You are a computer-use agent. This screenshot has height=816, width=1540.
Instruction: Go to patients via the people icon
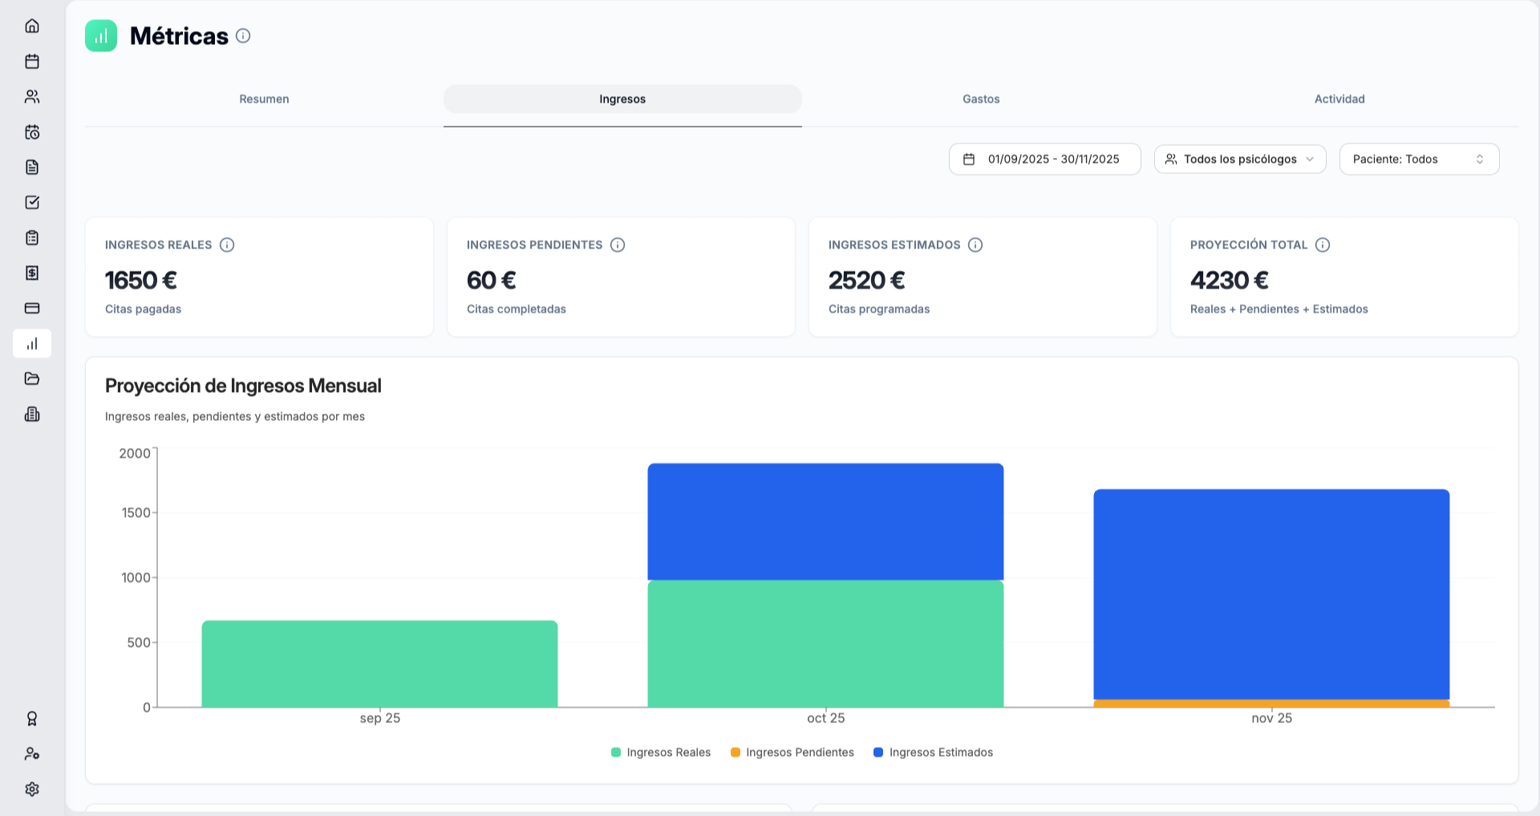coord(32,96)
